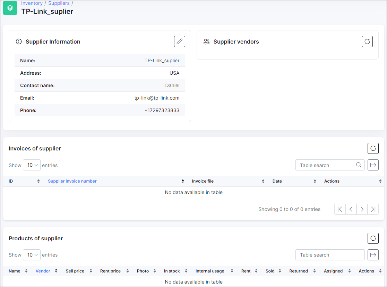Go to first page of Invoices table

pyautogui.click(x=340, y=209)
